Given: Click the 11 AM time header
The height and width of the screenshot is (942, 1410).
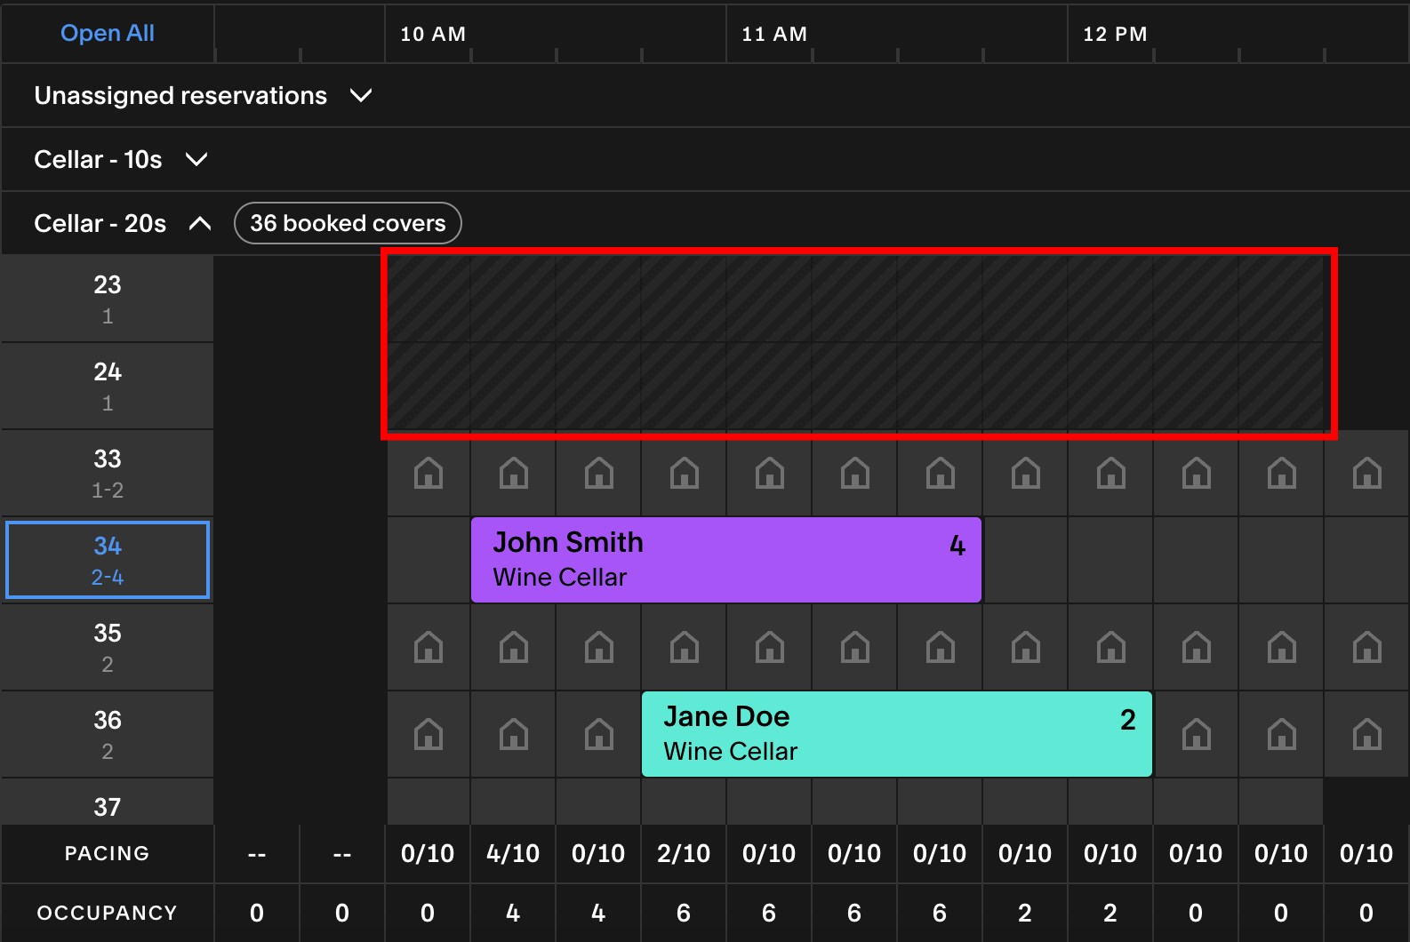Looking at the screenshot, I should [774, 34].
